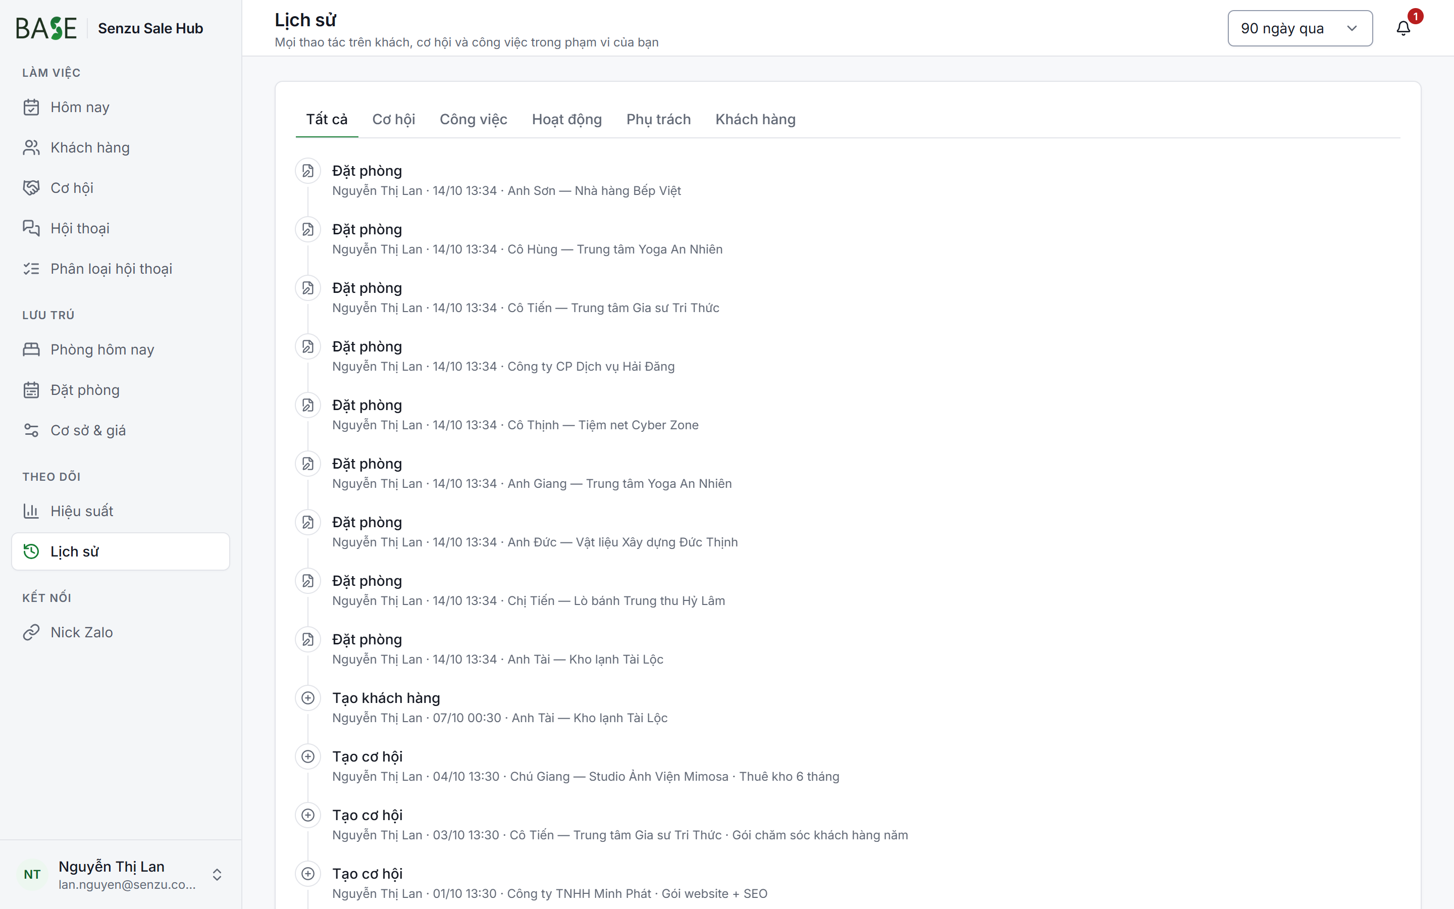Navigate to Hiệu suất page
The height and width of the screenshot is (909, 1454).
[120, 511]
